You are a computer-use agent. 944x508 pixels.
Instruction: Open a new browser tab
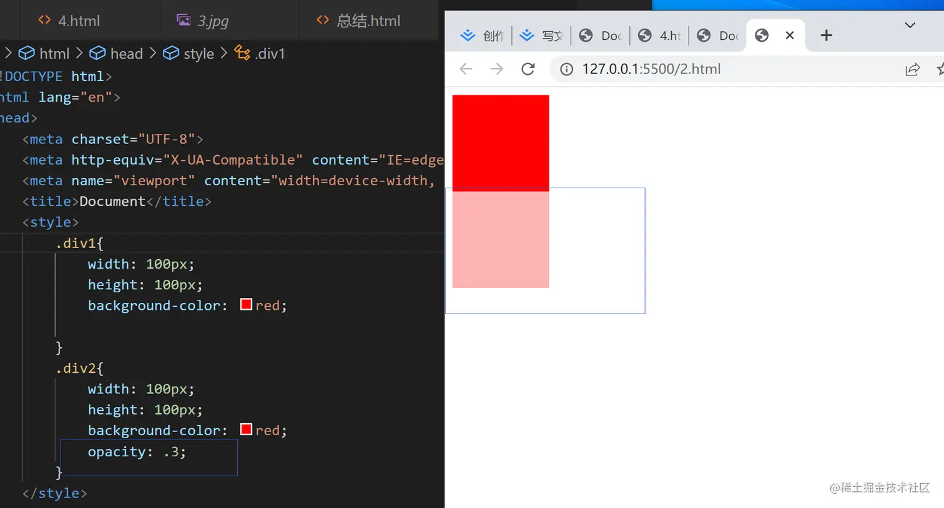point(826,36)
